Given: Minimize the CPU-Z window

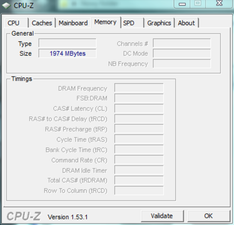Looking at the screenshot, I should coord(183,4).
